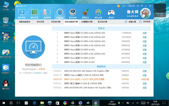Switch to the 处理器排行榜 tab

coord(87,22)
